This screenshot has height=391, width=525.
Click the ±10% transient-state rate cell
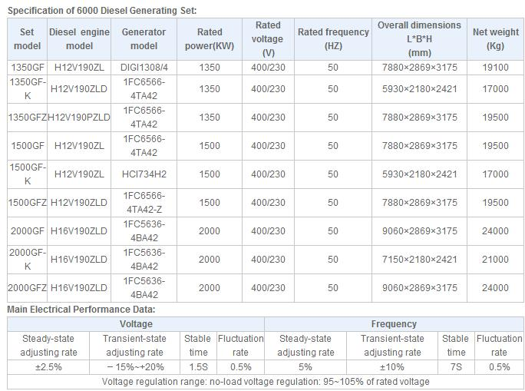(x=393, y=367)
